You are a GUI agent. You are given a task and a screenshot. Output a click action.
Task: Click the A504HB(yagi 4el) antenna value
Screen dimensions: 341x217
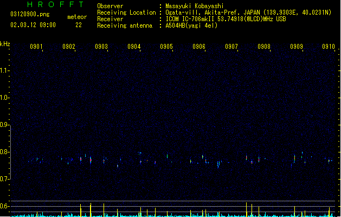click(191, 25)
